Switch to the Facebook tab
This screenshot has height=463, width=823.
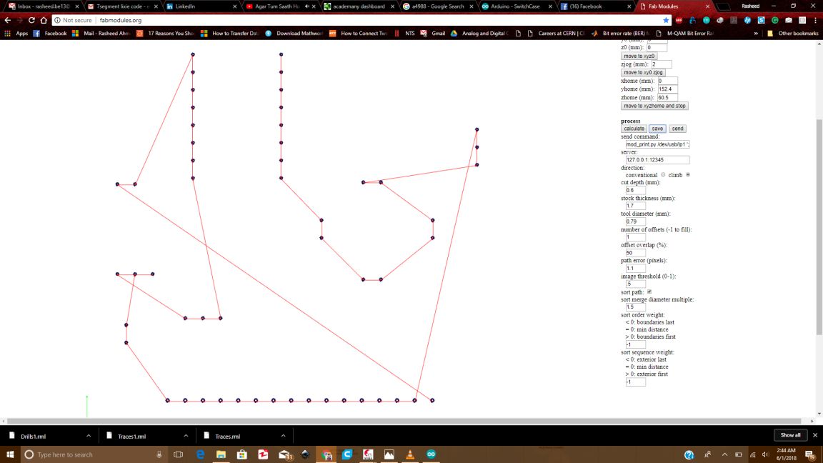tap(596, 6)
